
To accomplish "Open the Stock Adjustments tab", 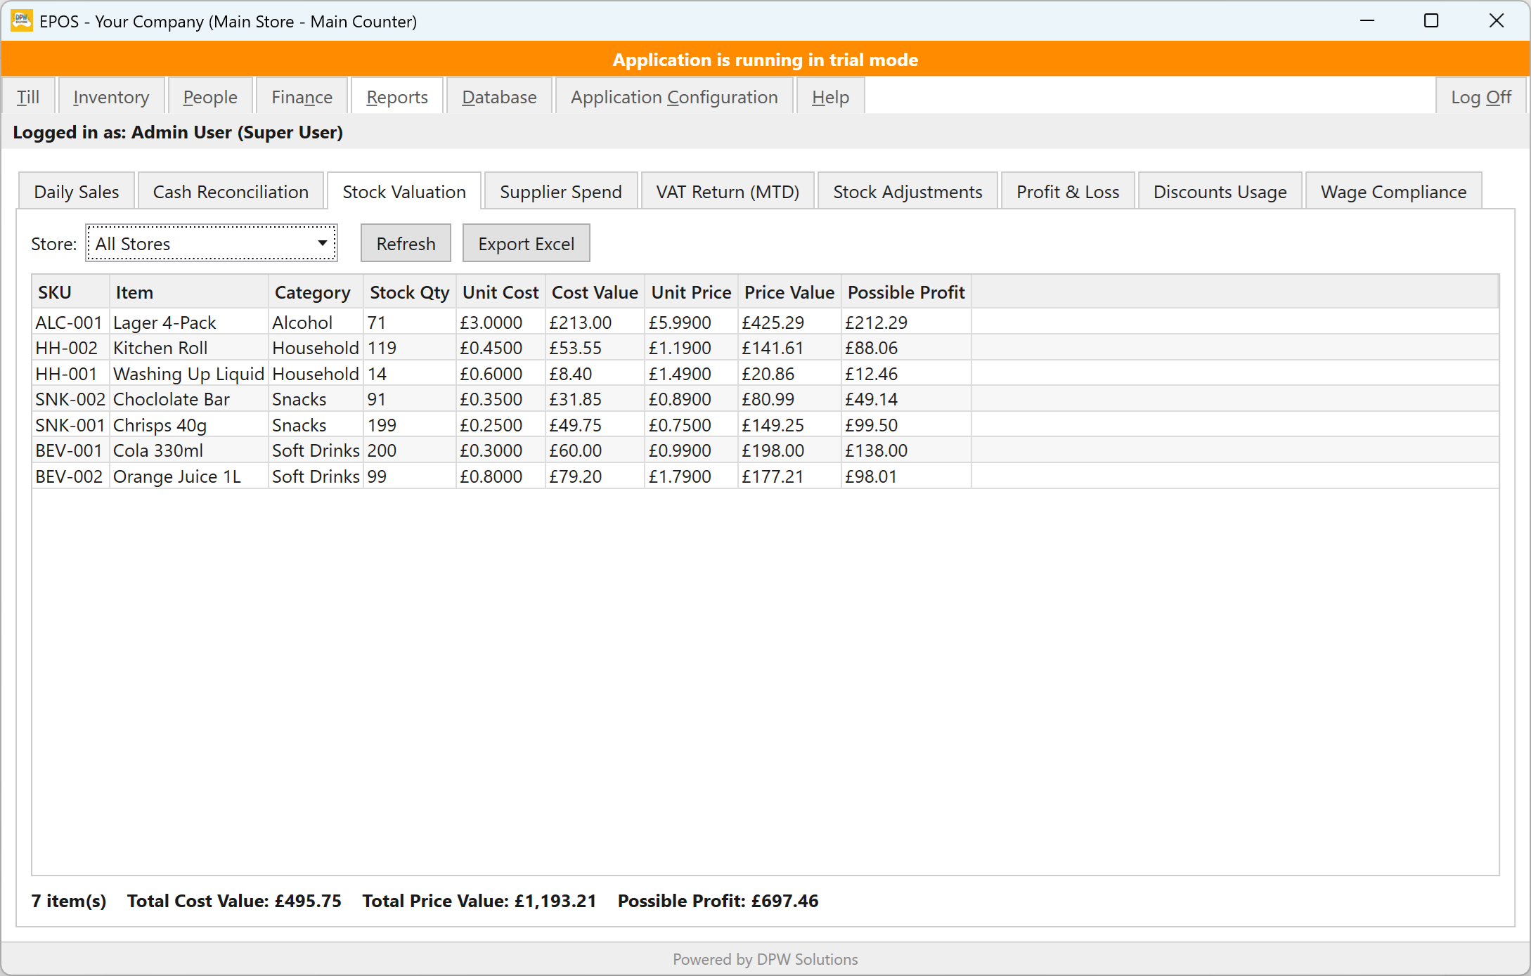I will click(x=907, y=192).
